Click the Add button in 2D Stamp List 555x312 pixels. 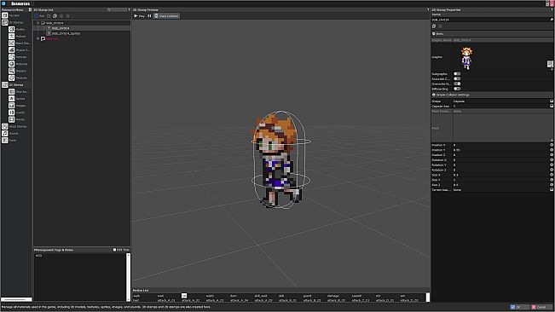pos(39,16)
